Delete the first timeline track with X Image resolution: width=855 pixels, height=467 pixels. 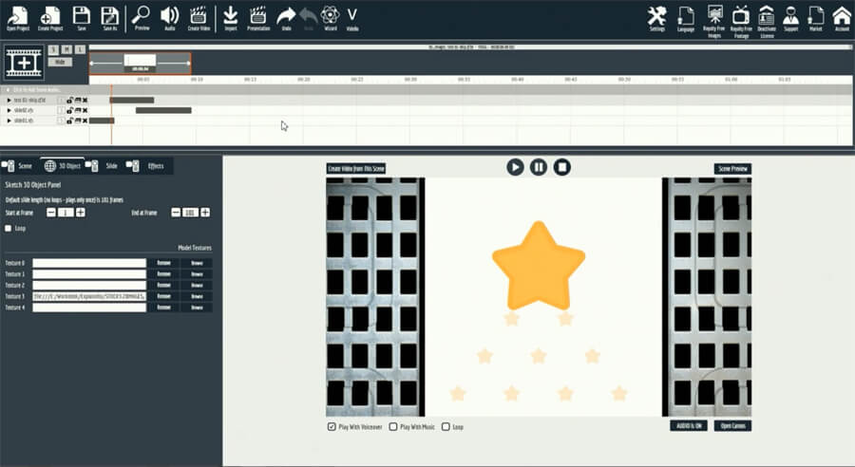tap(85, 101)
